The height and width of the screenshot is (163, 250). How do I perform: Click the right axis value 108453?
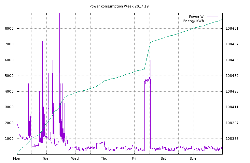(x=232, y=60)
